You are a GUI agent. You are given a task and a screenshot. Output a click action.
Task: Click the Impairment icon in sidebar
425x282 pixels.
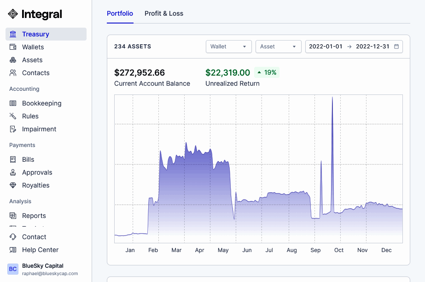(x=13, y=129)
